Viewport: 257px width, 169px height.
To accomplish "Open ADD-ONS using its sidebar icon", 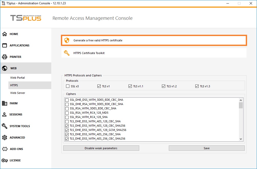I will tap(4, 149).
